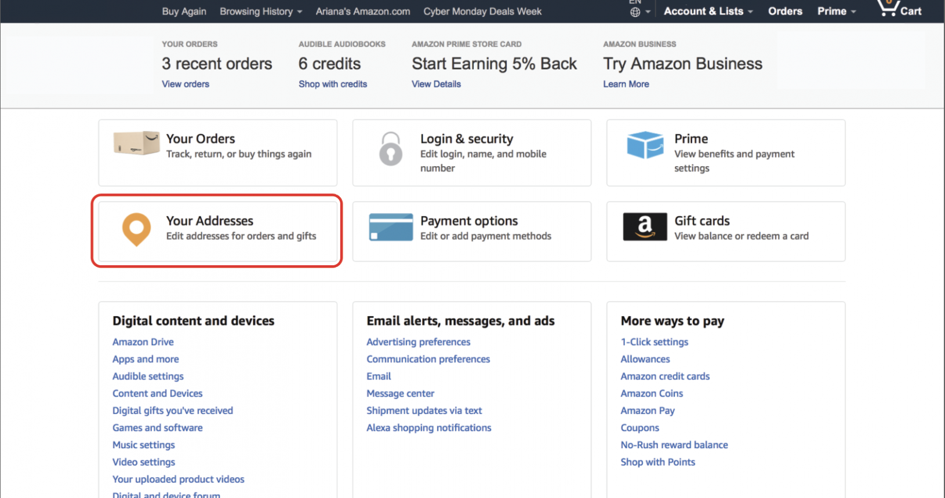Open Advertising preferences link
The height and width of the screenshot is (498, 945).
pos(419,342)
